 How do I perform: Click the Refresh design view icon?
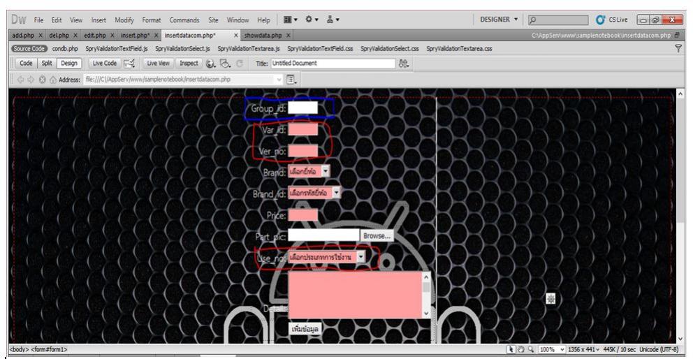pyautogui.click(x=240, y=64)
